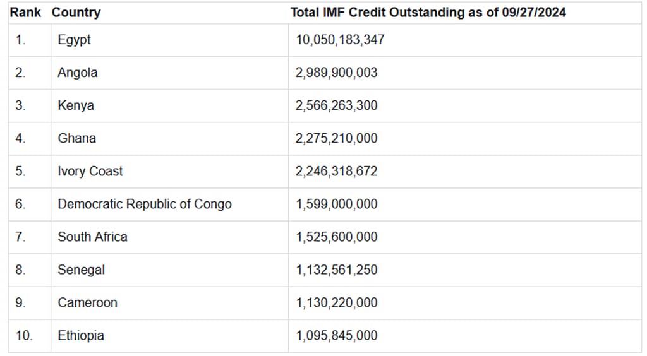Viewport: 647px width, 356px height.
Task: Select rank number 10 cell
Action: 23,335
